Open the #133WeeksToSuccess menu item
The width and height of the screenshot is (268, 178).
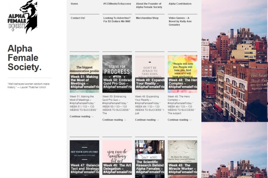tap(117, 4)
